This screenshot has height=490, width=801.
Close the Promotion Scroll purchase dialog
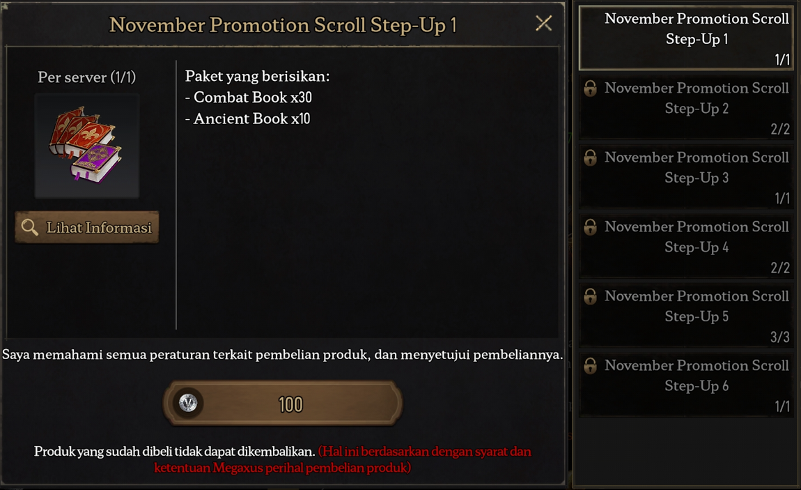(x=543, y=23)
